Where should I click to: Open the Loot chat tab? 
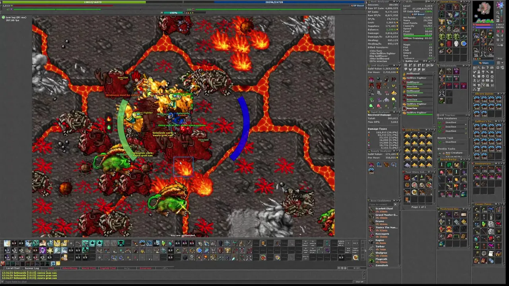51,268
